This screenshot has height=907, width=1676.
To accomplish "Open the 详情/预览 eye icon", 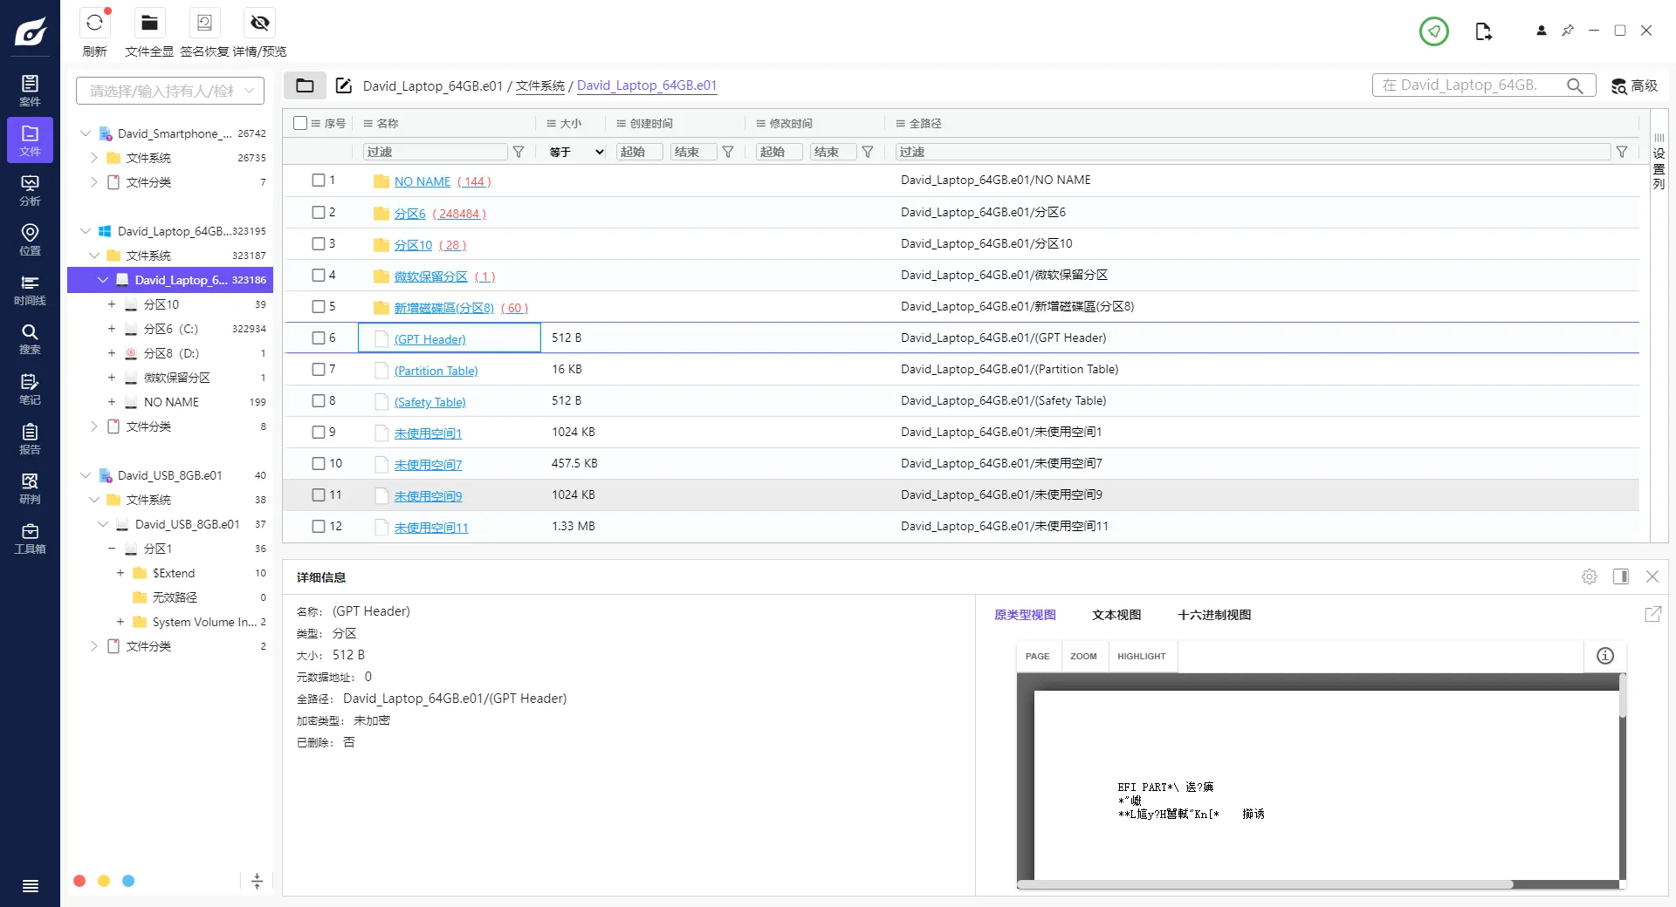I will (259, 24).
